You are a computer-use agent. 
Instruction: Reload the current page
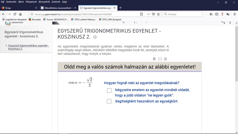point(15,14)
